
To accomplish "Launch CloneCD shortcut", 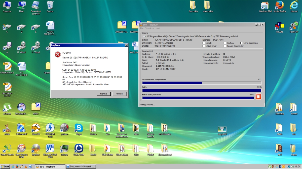I will [36, 129].
